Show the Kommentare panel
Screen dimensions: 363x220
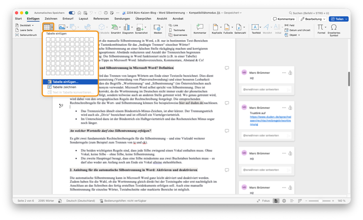coord(283,19)
